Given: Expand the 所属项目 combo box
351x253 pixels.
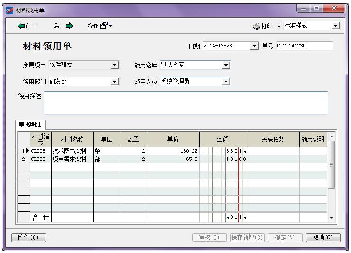Looking at the screenshot, I should coord(114,65).
